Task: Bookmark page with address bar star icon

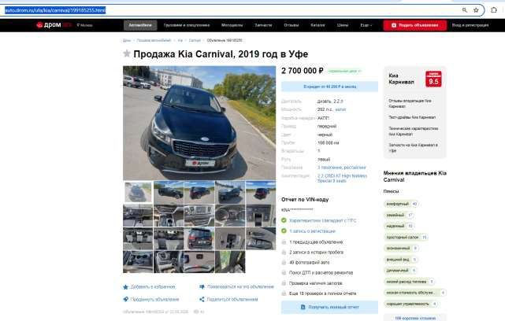Action: (476, 10)
